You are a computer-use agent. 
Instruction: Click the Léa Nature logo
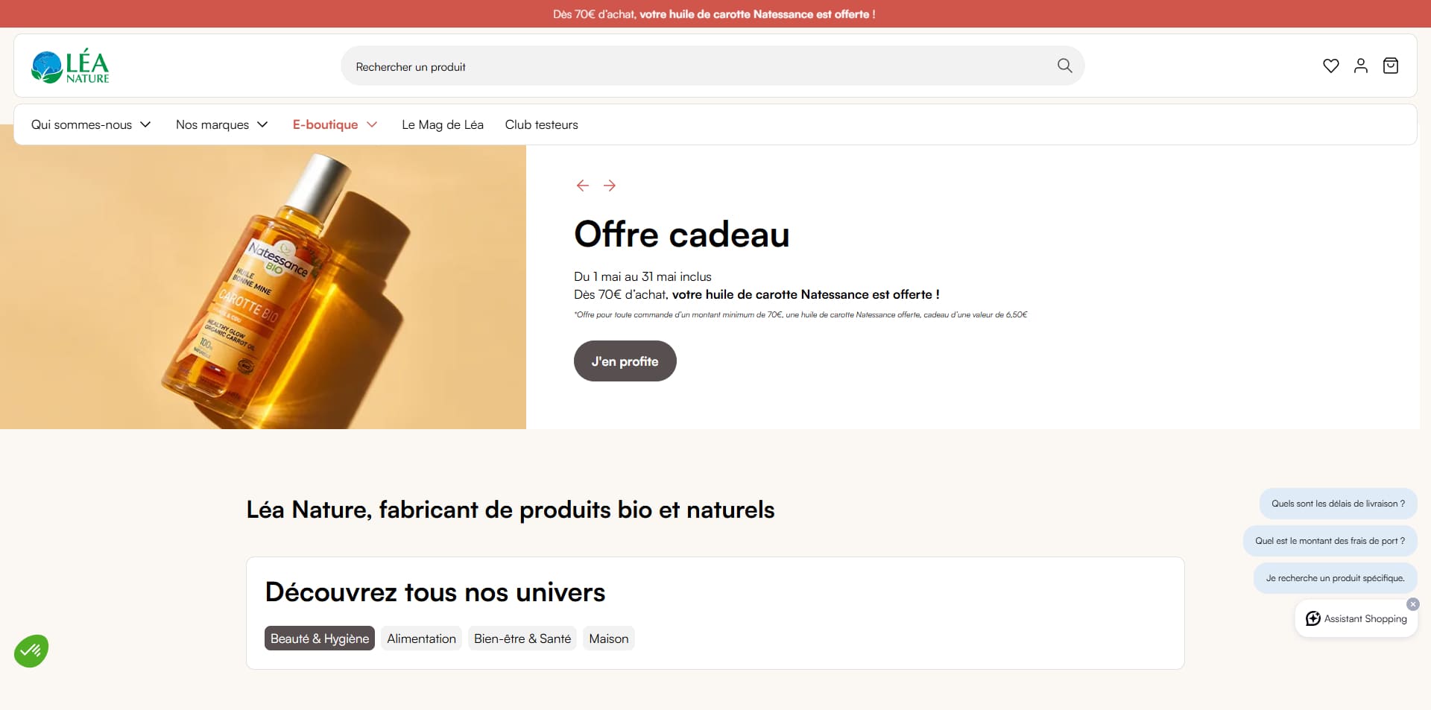click(70, 66)
